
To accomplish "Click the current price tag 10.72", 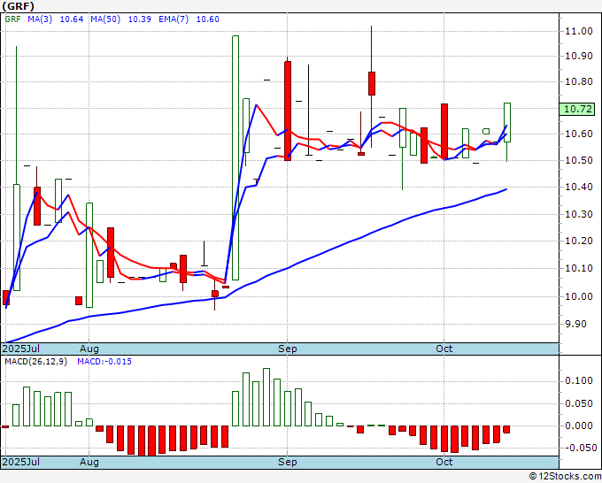I will 577,109.
